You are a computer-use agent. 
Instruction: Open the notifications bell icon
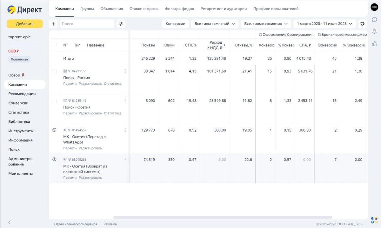pyautogui.click(x=374, y=31)
